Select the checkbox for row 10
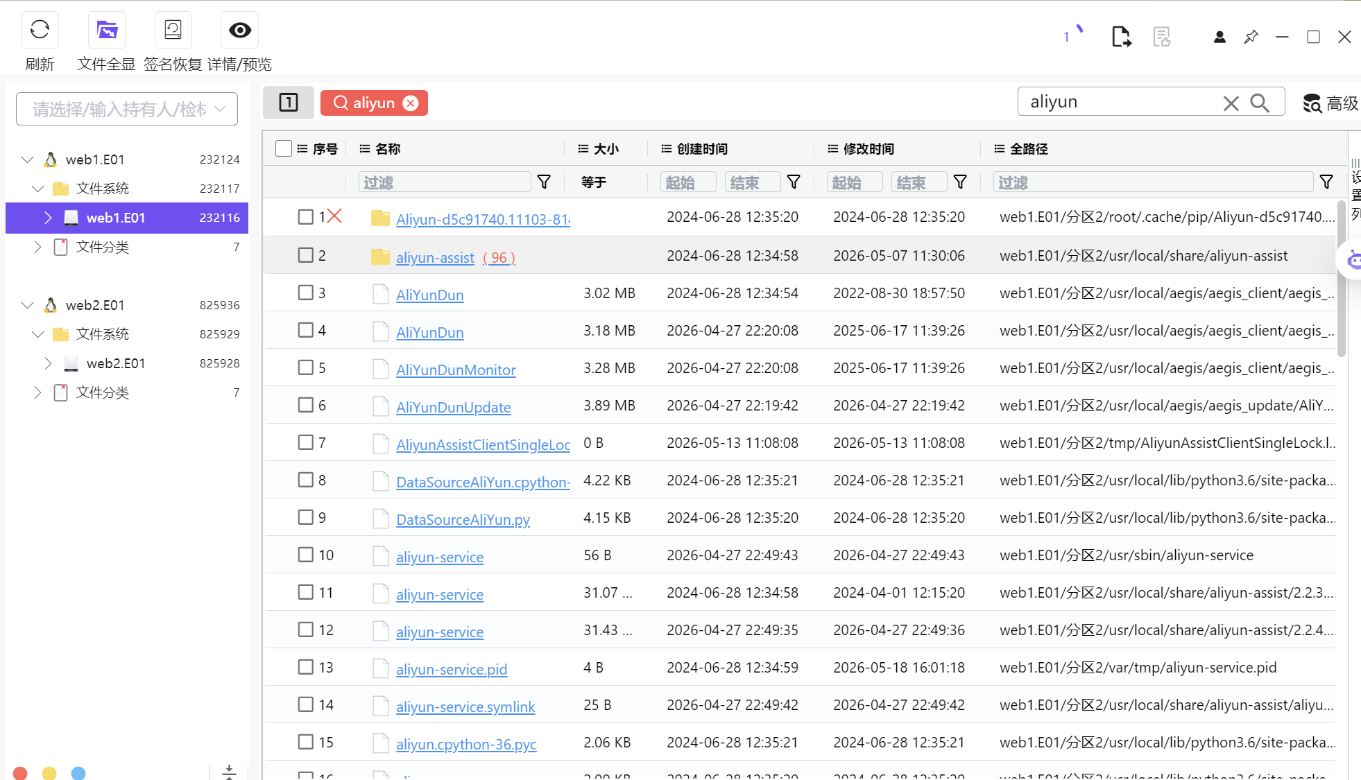The image size is (1361, 780). coord(306,555)
